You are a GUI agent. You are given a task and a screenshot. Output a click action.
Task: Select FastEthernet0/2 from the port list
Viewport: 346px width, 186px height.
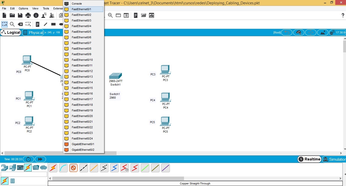[x=81, y=15]
